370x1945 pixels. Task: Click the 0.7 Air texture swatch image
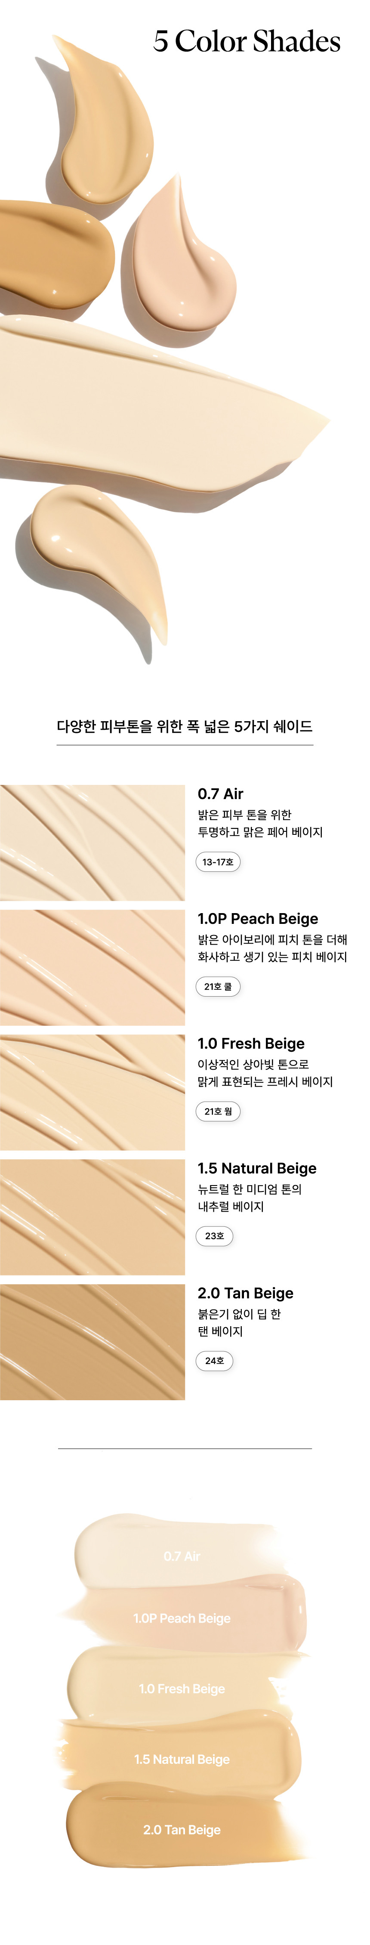point(92,842)
